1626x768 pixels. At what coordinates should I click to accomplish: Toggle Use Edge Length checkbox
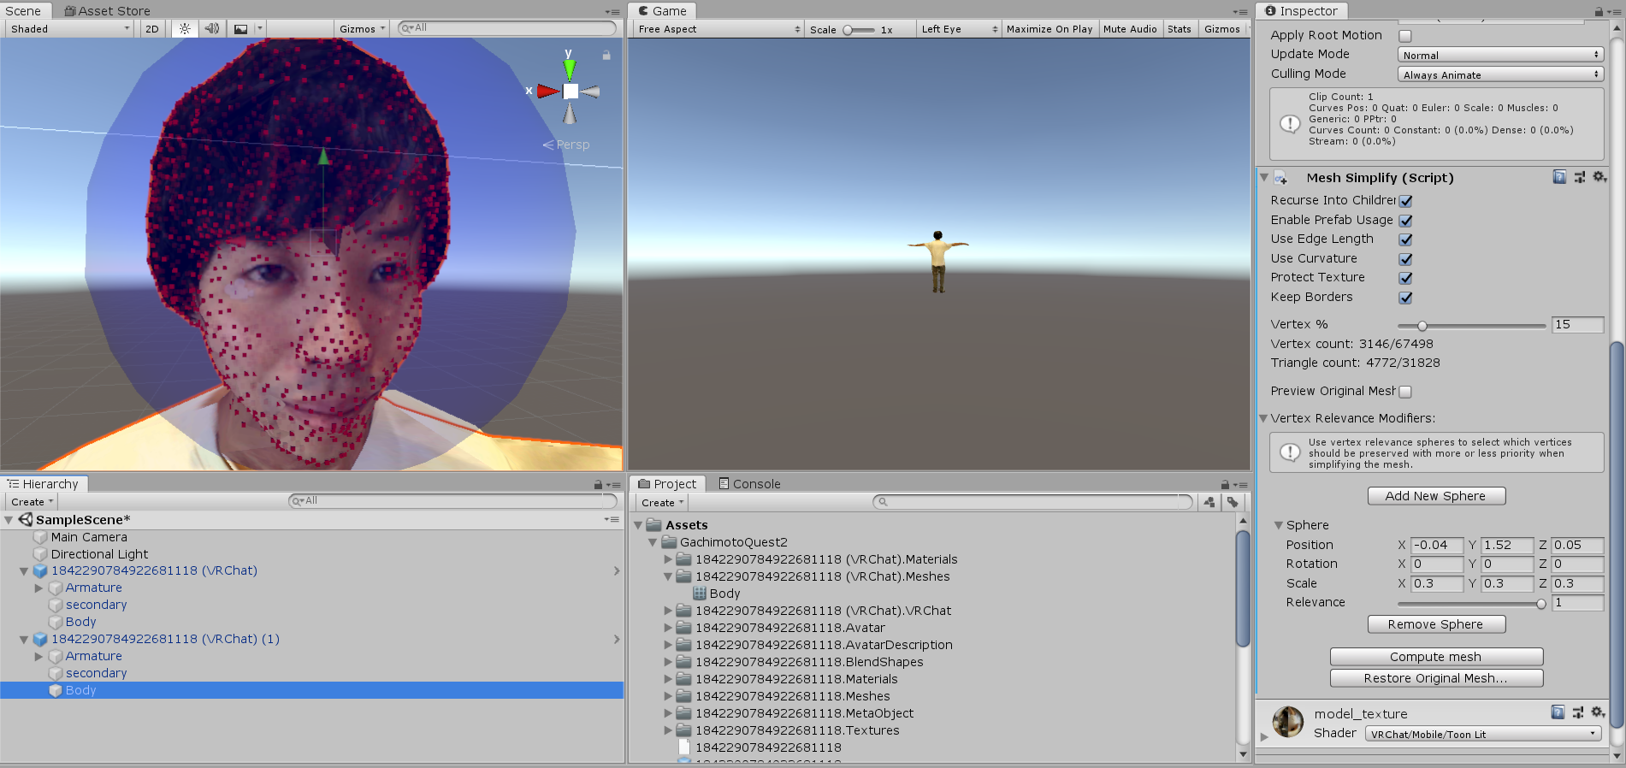(1405, 239)
